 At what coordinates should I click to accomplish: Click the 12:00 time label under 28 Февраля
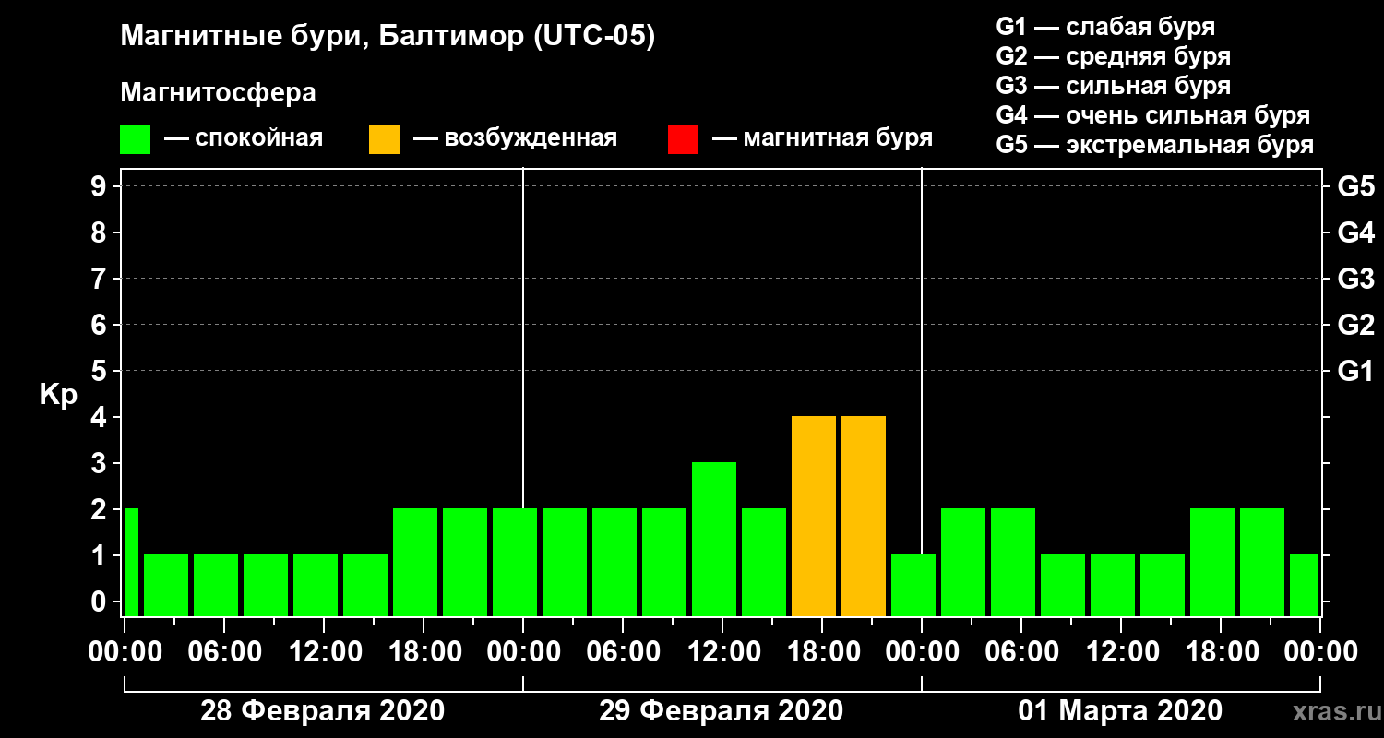[x=324, y=652]
